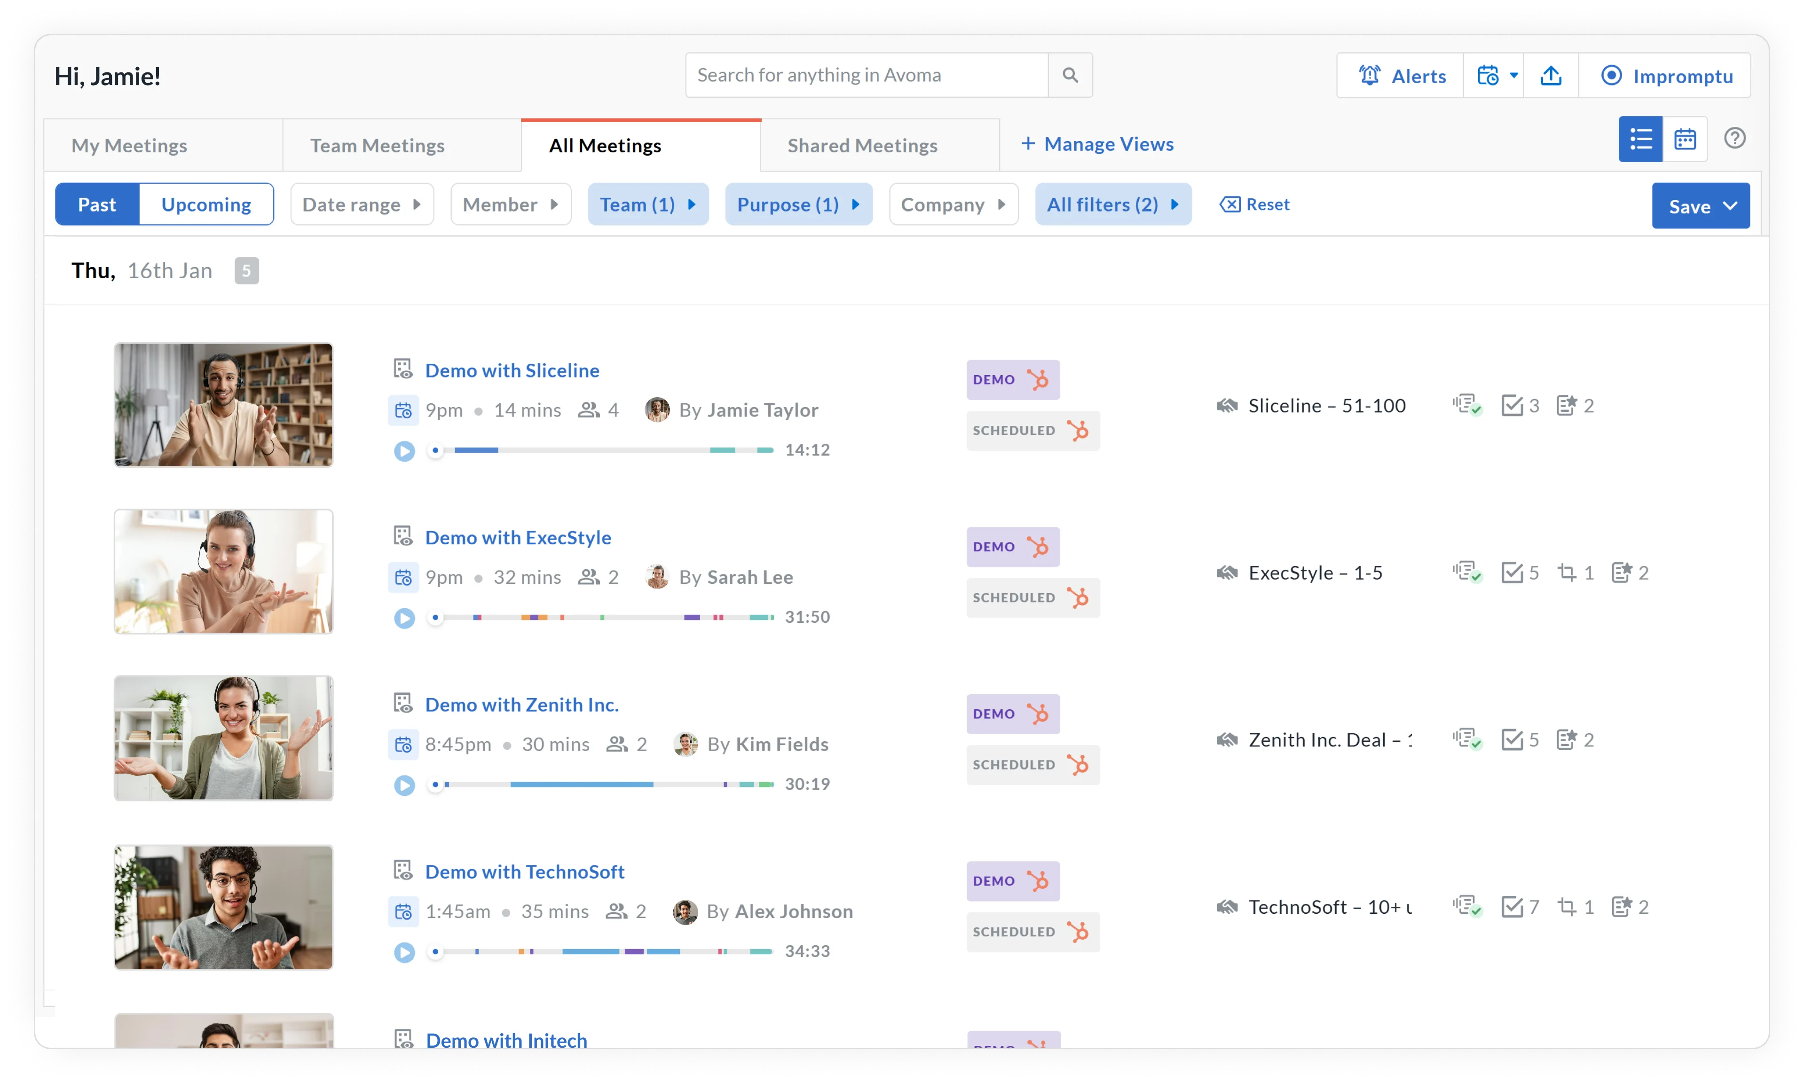Image resolution: width=1804 pixels, height=1083 pixels.
Task: Click the action items icon for ExecStyle
Action: pyautogui.click(x=1512, y=573)
